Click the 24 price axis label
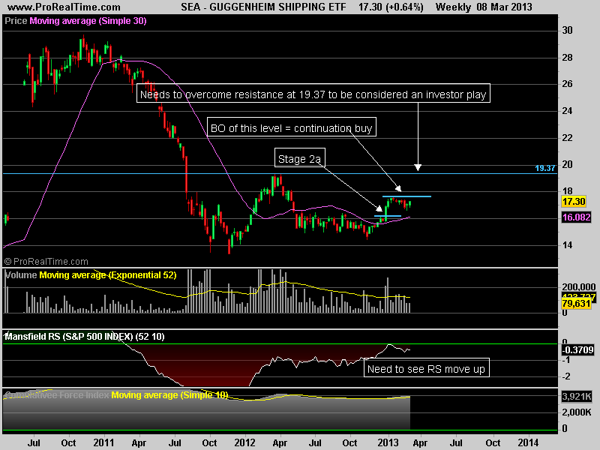The image size is (600, 450). click(567, 111)
